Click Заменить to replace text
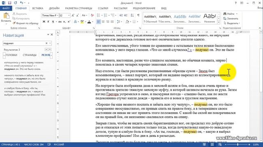 pyautogui.click(x=231, y=18)
